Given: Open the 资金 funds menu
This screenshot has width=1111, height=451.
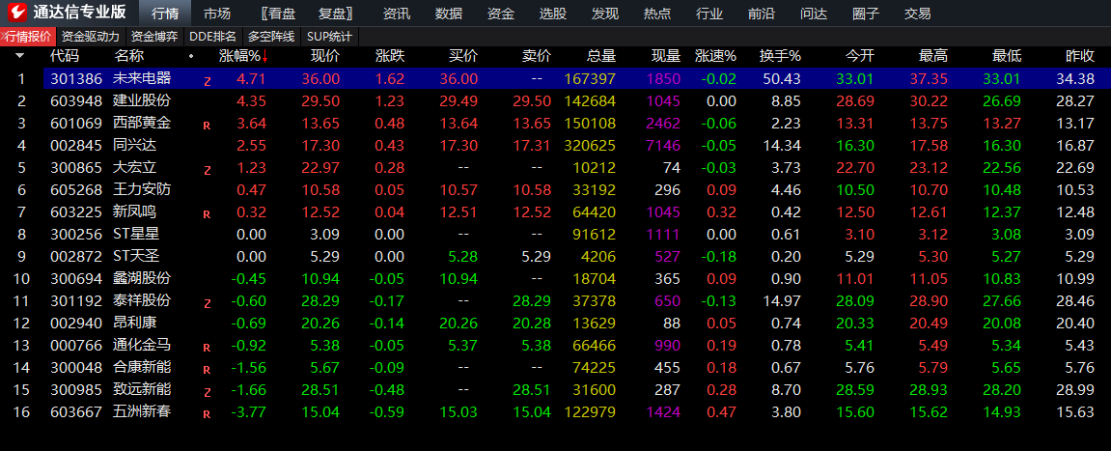Looking at the screenshot, I should (x=501, y=14).
